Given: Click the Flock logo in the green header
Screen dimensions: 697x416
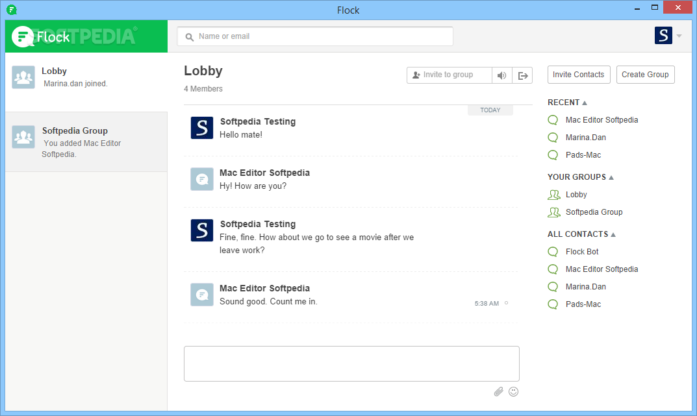Looking at the screenshot, I should point(41,36).
